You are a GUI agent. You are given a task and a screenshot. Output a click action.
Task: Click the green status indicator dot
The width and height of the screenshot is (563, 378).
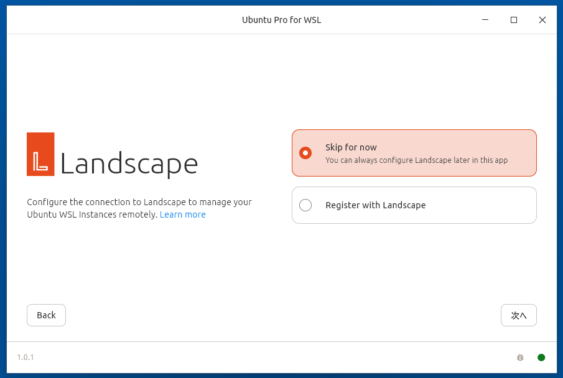[541, 357]
